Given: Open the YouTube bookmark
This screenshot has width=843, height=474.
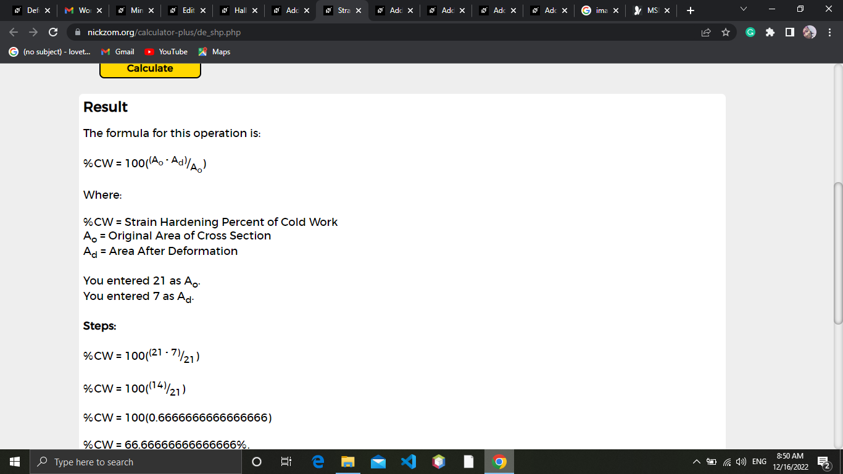Looking at the screenshot, I should pyautogui.click(x=166, y=52).
